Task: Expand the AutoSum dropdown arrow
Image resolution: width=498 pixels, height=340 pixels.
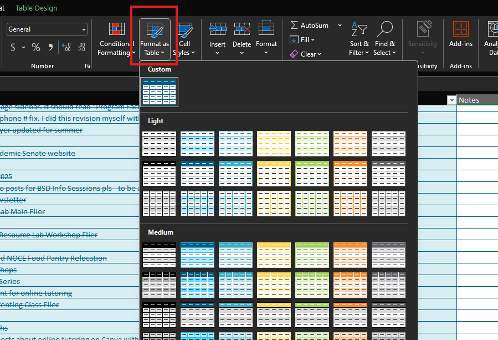Action: coord(340,25)
